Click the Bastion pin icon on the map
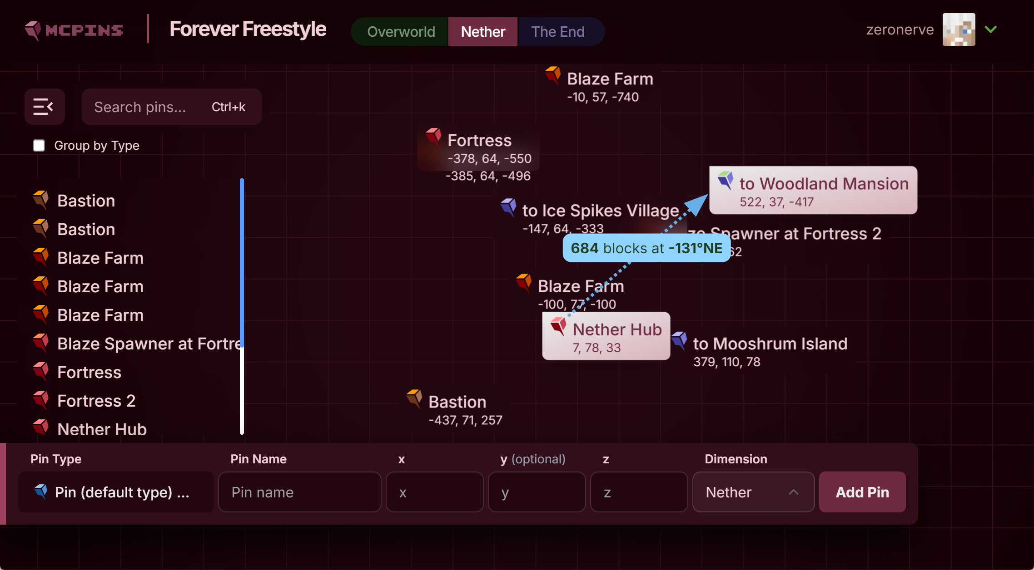Screen dimensions: 1034x570 [x=414, y=398]
